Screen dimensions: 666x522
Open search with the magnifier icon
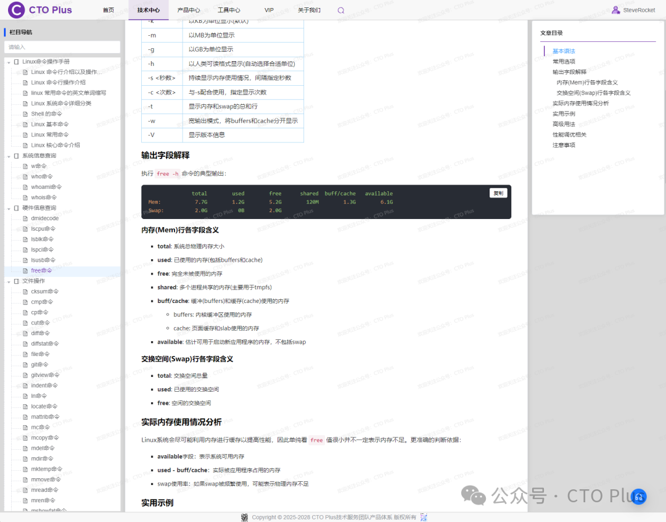(340, 10)
